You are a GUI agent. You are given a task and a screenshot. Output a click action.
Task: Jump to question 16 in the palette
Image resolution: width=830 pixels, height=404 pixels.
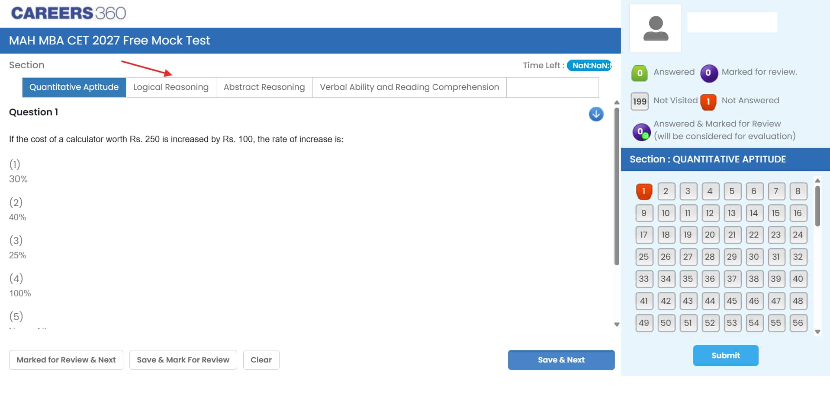pos(798,213)
